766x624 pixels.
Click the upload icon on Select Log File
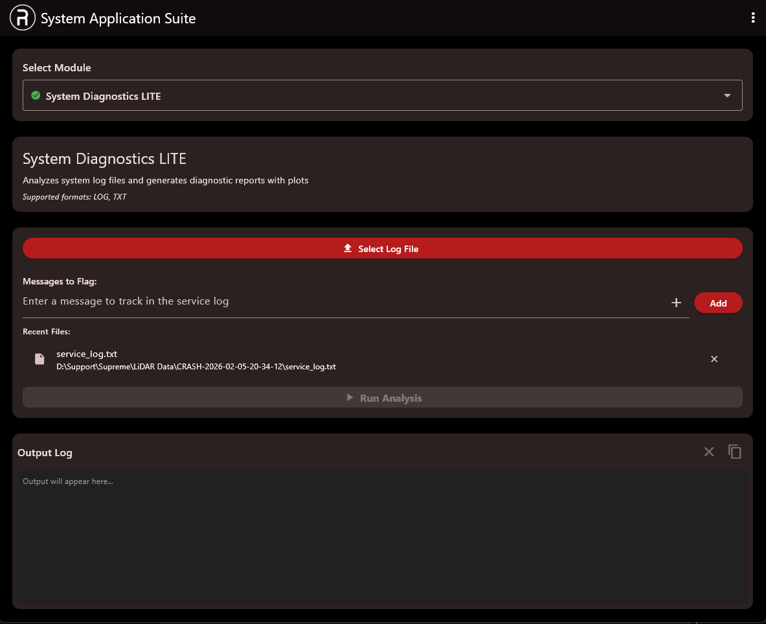[348, 249]
